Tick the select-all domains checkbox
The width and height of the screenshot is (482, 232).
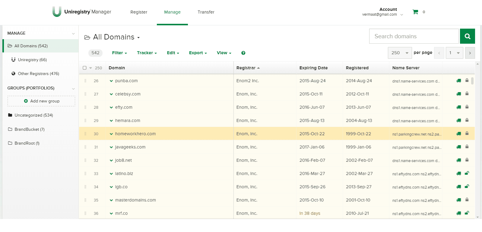85,68
